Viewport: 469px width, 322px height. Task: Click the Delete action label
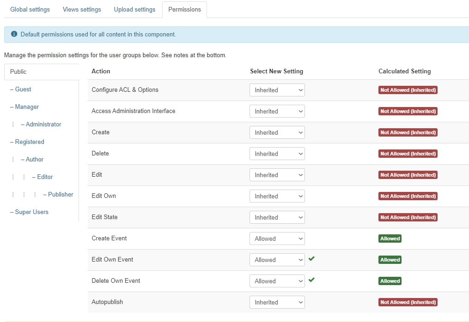(100, 153)
